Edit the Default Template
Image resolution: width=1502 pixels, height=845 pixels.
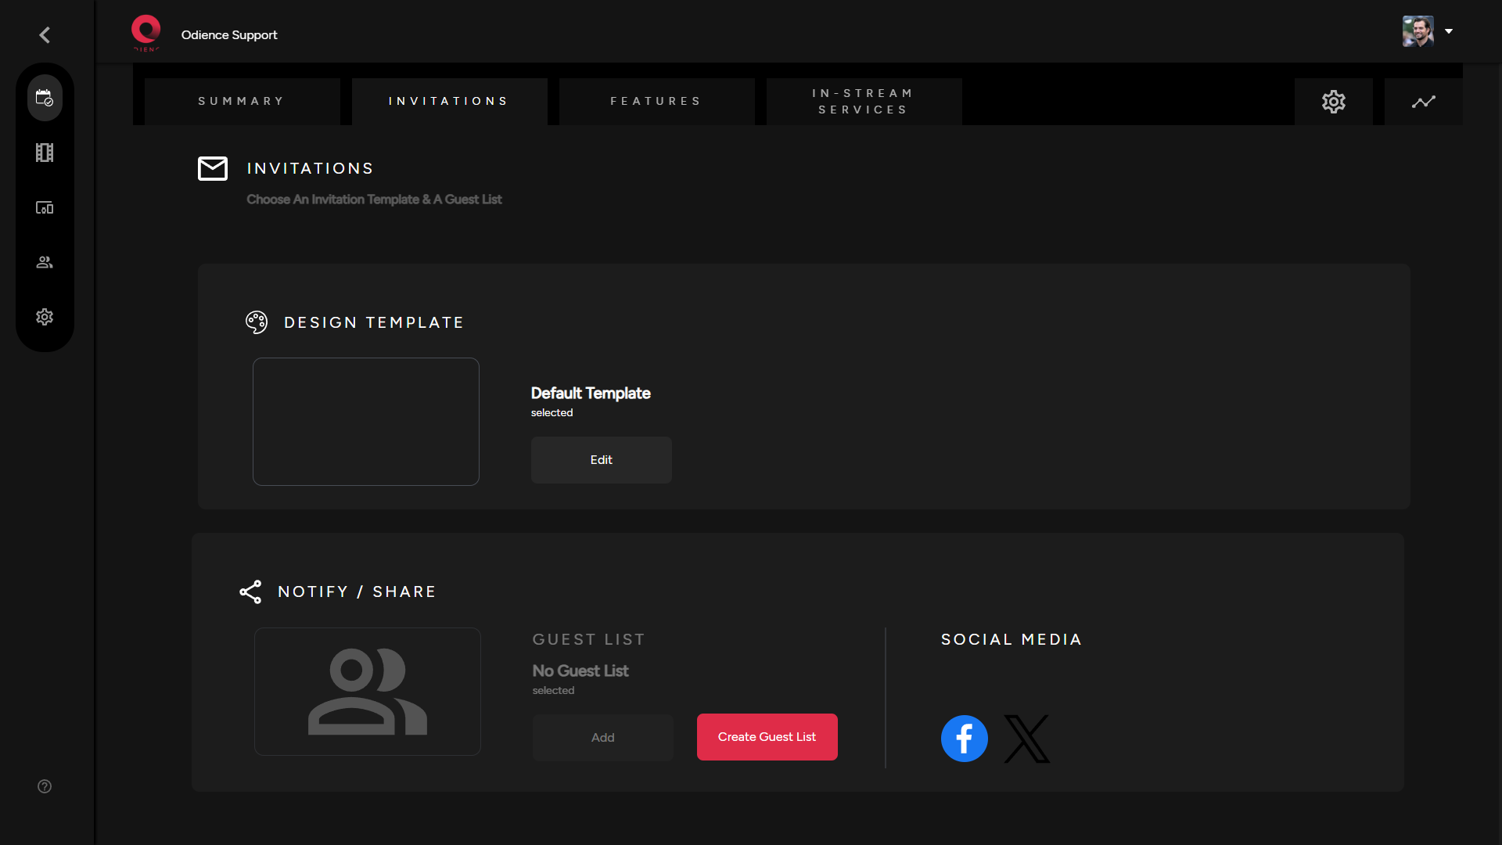click(x=601, y=460)
